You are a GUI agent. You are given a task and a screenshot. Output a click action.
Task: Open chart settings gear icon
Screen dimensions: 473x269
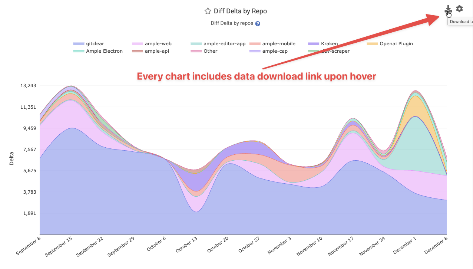459,9
